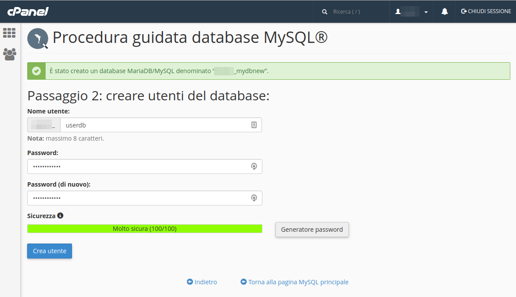Click into the Password field
This screenshot has width=516, height=297.
(145, 166)
